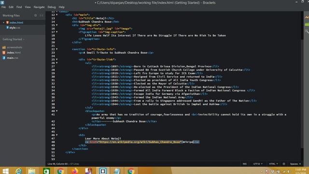Viewport: 309px width, 174px height.
Task: Collapse the tribute-link div fold at line 25
Action: pyautogui.click(x=57, y=59)
